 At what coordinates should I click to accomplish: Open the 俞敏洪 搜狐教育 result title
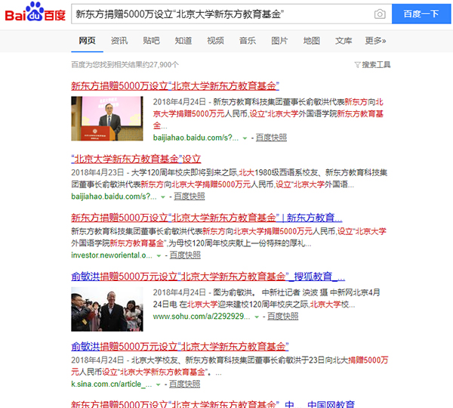tap(208, 277)
